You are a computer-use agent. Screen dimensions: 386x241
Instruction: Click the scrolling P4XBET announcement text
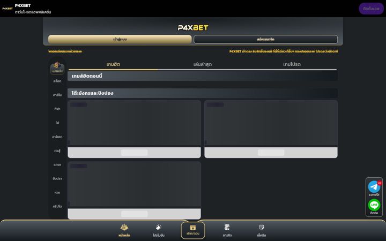(284, 51)
